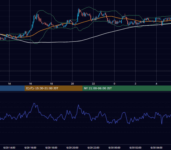The image size is (171, 150).
Task: Select the 22 hour axis label
Action: (x=93, y=84)
